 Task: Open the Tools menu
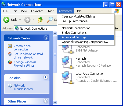coord(51,11)
